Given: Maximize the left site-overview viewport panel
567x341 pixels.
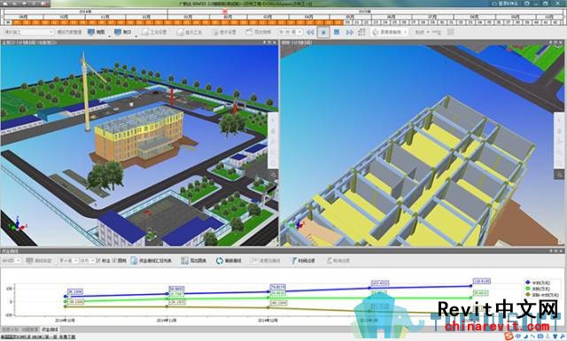Looking at the screenshot, I should click(269, 43).
